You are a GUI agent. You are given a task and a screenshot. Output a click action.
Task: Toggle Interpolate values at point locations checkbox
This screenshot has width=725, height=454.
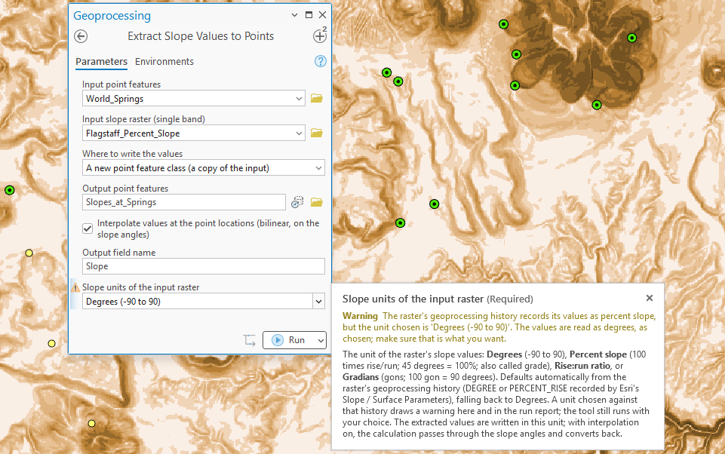pos(88,229)
